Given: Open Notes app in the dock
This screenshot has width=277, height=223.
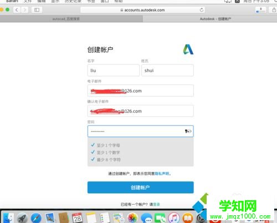Looking at the screenshot, I should tap(91, 218).
